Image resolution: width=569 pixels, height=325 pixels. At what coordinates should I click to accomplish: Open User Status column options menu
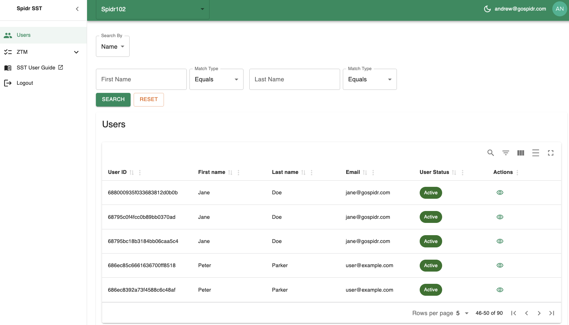point(463,173)
